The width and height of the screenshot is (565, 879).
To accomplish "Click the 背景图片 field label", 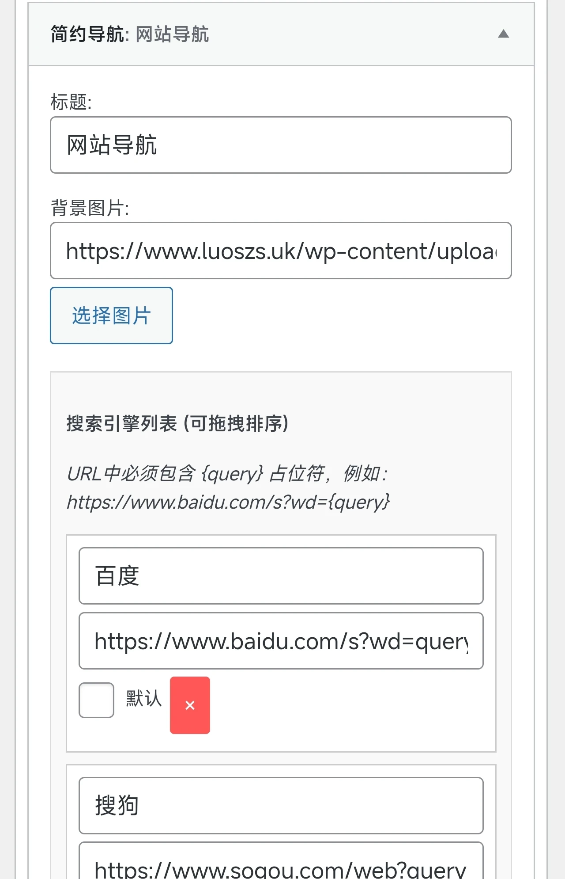I will [x=90, y=208].
